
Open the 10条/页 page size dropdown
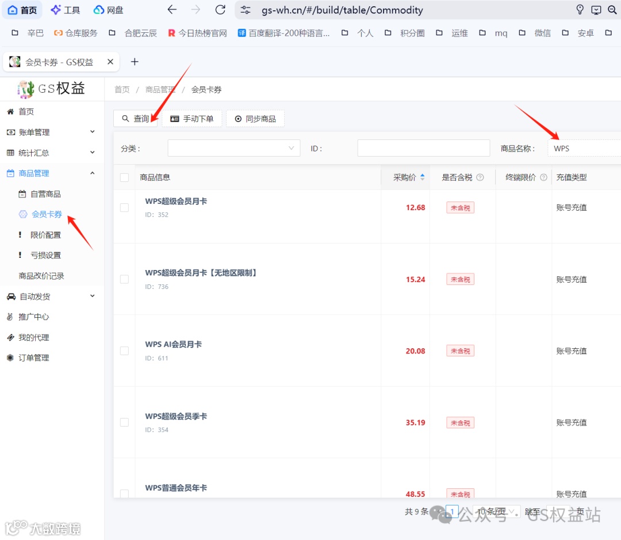click(x=496, y=511)
